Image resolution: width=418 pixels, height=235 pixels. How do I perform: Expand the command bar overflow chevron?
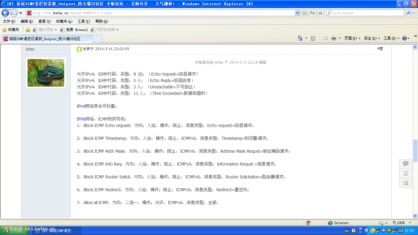point(416,36)
